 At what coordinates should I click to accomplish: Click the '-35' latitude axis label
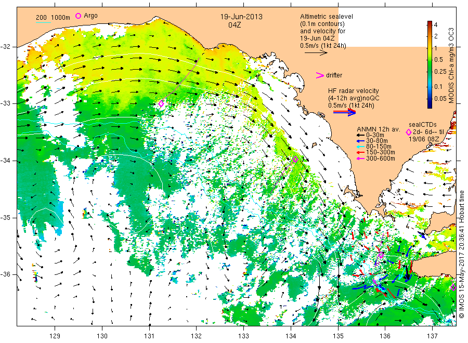click(x=5, y=218)
